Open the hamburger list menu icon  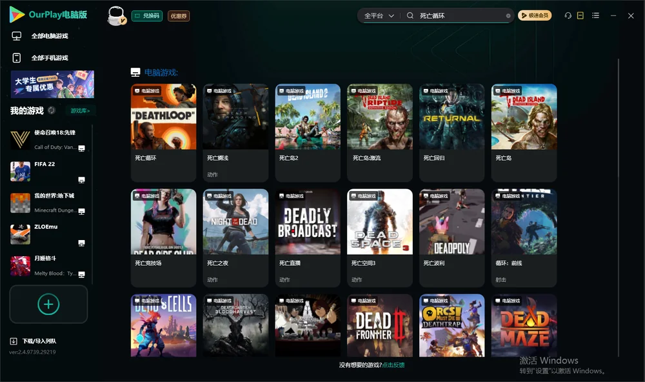[595, 15]
